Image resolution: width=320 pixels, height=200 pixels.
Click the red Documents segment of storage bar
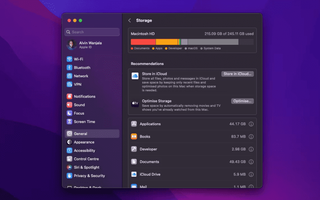point(143,42)
